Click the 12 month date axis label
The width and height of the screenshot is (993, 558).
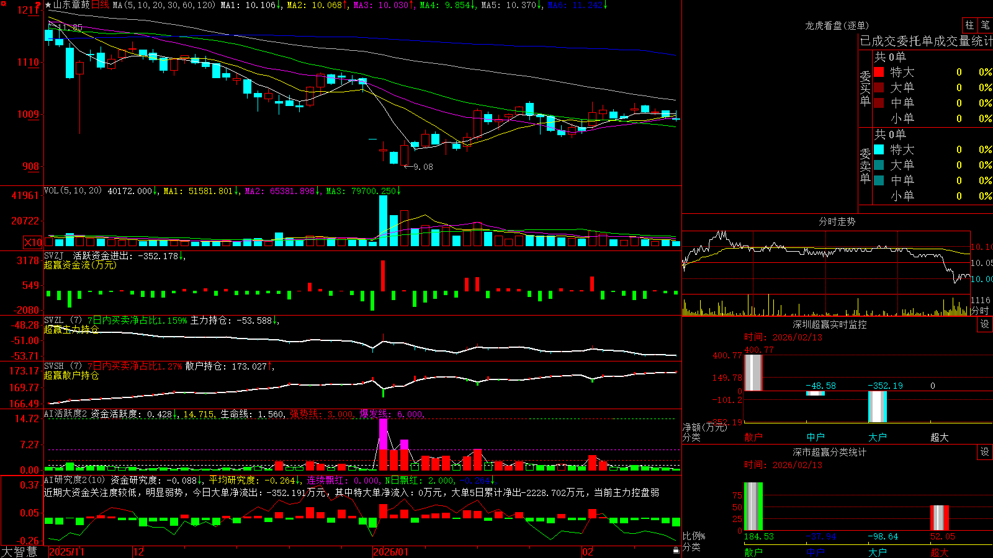coord(139,552)
